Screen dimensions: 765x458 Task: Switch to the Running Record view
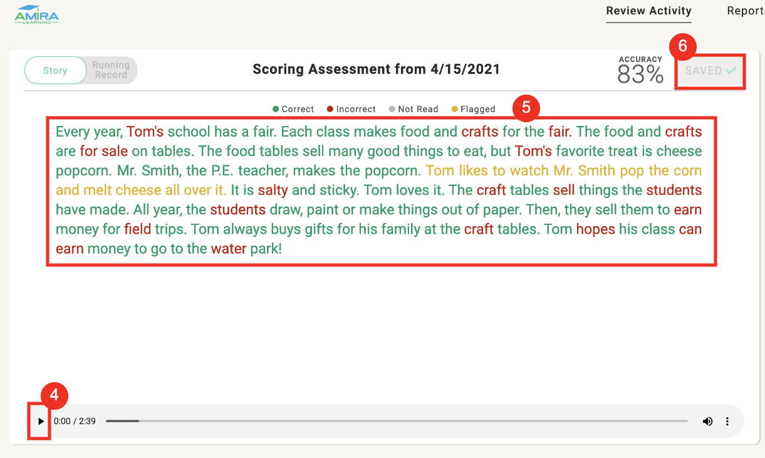tap(111, 70)
